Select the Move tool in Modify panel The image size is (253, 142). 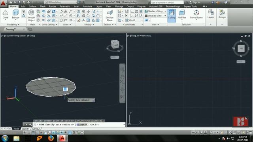click(x=88, y=11)
